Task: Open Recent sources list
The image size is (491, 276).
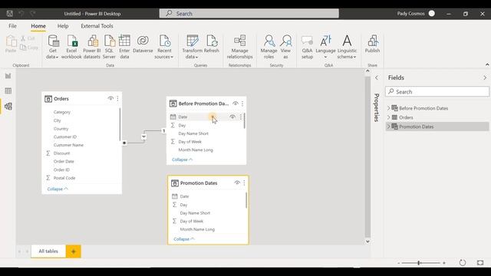Action: coord(164,47)
